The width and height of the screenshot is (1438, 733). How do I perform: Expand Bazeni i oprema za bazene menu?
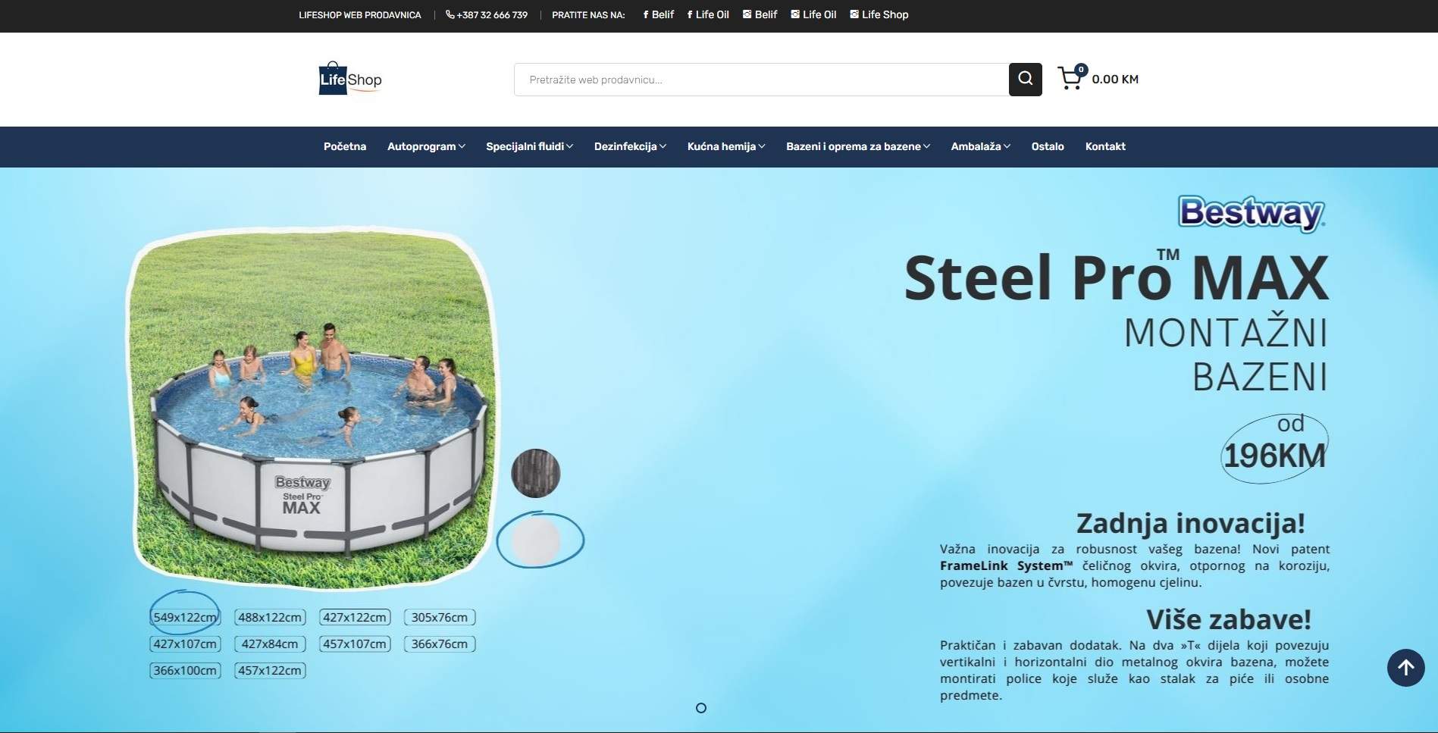coord(858,146)
